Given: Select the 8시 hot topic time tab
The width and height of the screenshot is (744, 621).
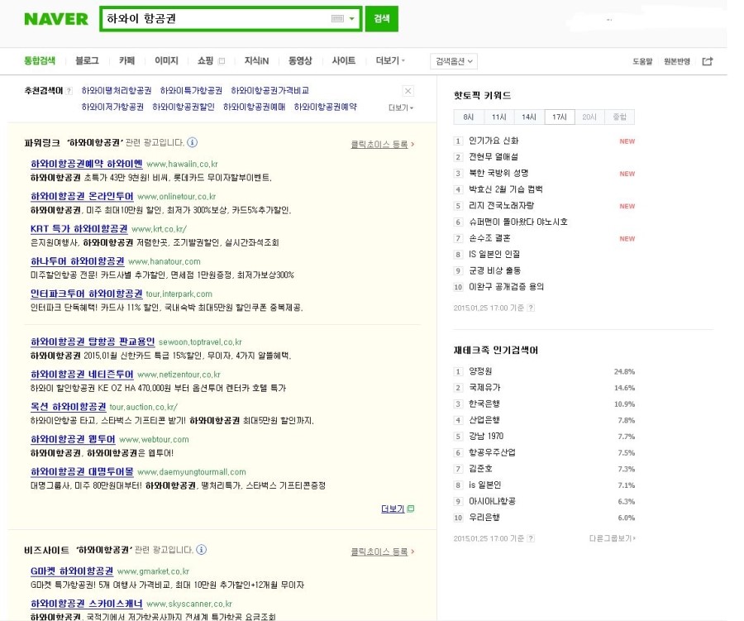Looking at the screenshot, I should (x=469, y=117).
